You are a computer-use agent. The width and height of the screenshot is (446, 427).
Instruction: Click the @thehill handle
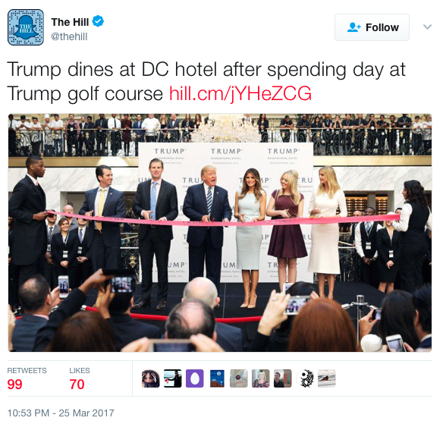click(69, 36)
